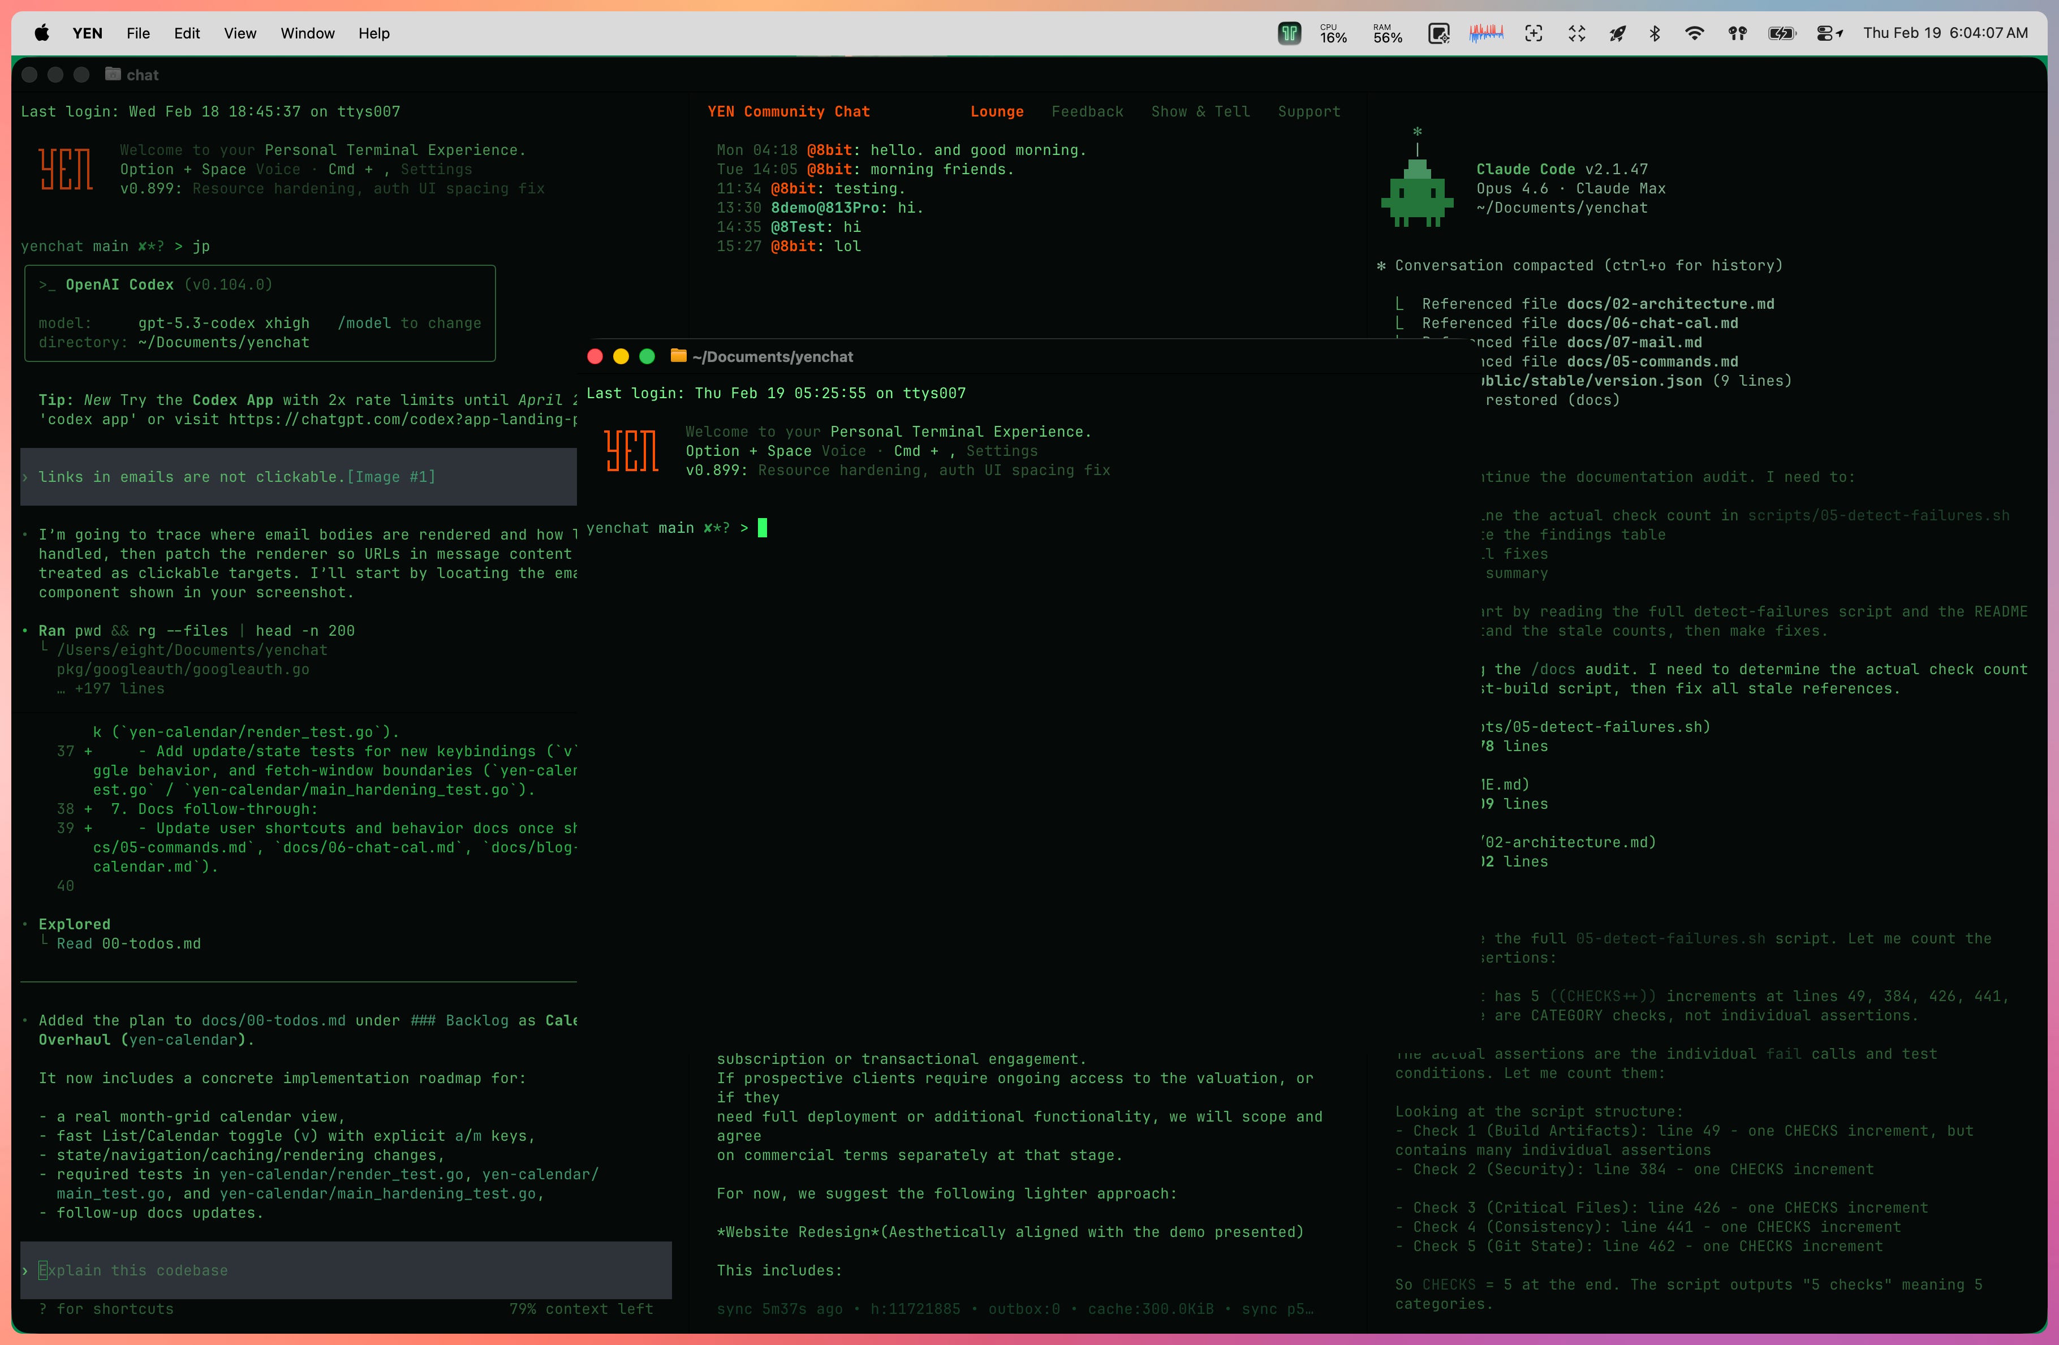Expand the 'Conversation compacted' history line

(1587, 265)
